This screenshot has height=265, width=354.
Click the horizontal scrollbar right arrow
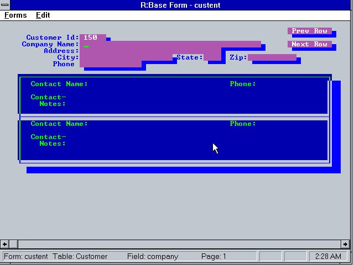coord(345,244)
